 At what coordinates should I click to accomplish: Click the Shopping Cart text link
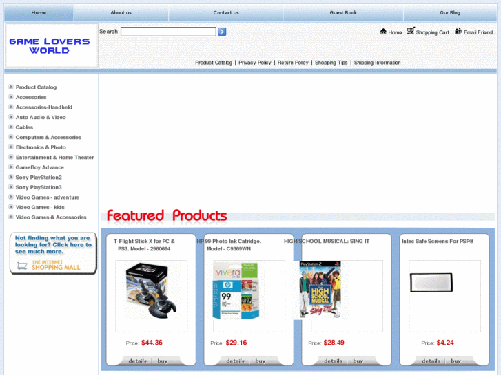(x=432, y=32)
